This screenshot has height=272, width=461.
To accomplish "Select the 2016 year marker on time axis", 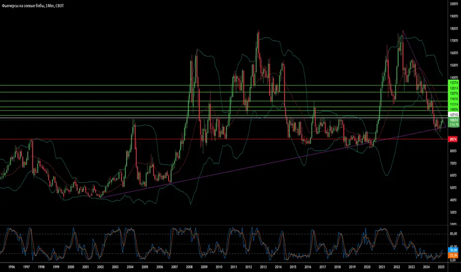I will [x=308, y=267].
